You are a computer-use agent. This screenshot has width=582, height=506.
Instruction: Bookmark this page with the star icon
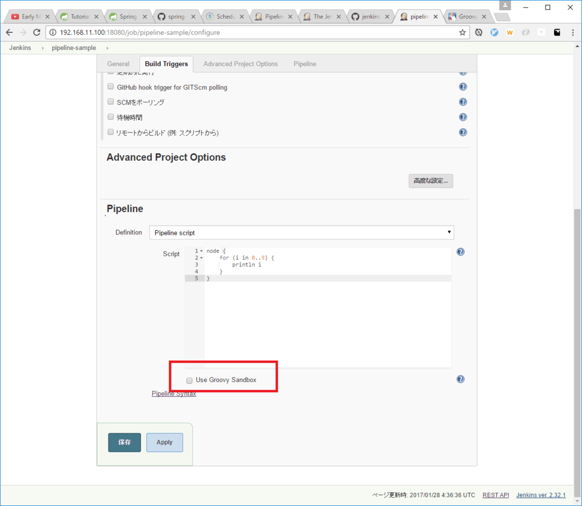[463, 32]
